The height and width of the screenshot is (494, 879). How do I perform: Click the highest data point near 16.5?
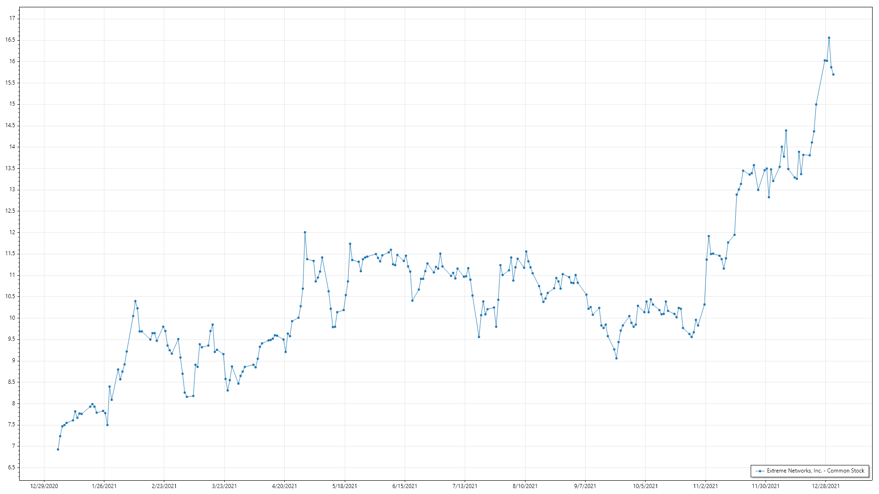[x=829, y=38]
